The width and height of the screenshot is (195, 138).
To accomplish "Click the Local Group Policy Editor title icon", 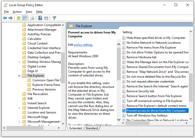I will pos(5,5).
